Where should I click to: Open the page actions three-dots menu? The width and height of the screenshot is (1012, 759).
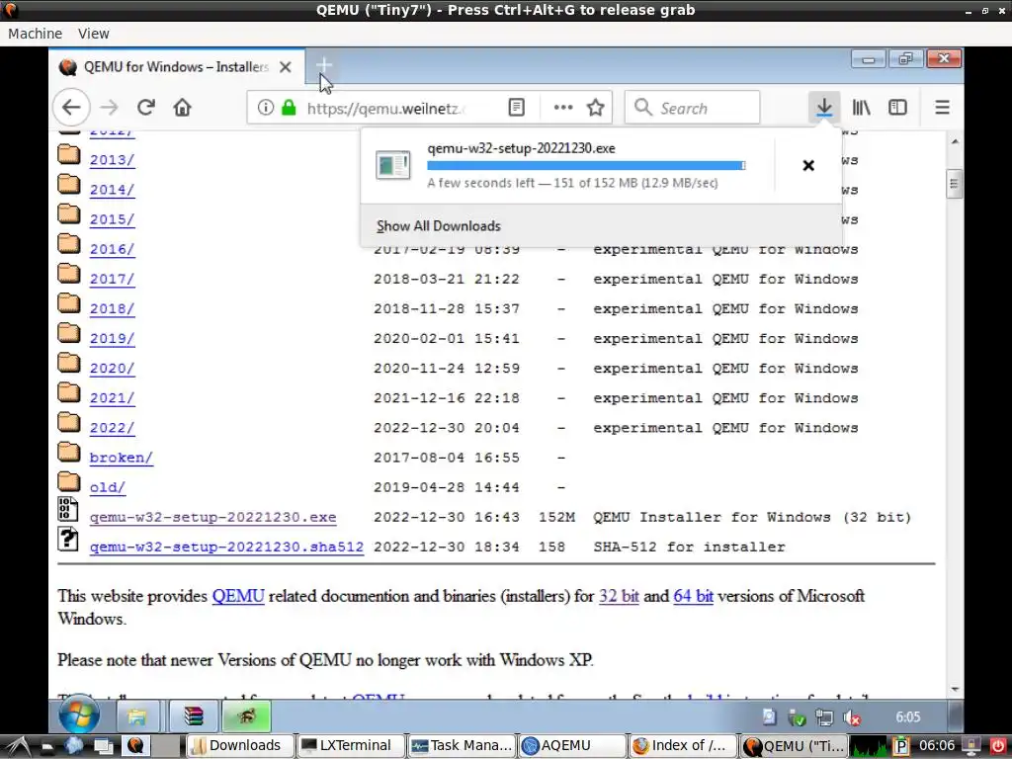562,107
